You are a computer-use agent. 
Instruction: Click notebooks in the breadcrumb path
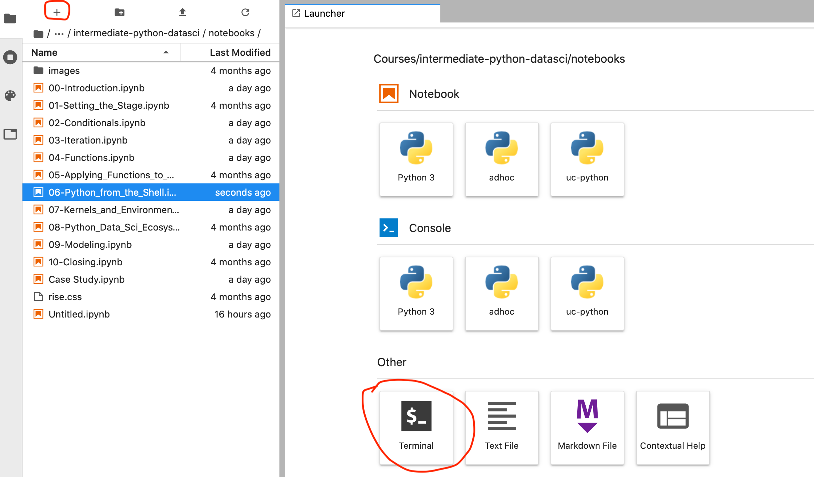coord(231,33)
